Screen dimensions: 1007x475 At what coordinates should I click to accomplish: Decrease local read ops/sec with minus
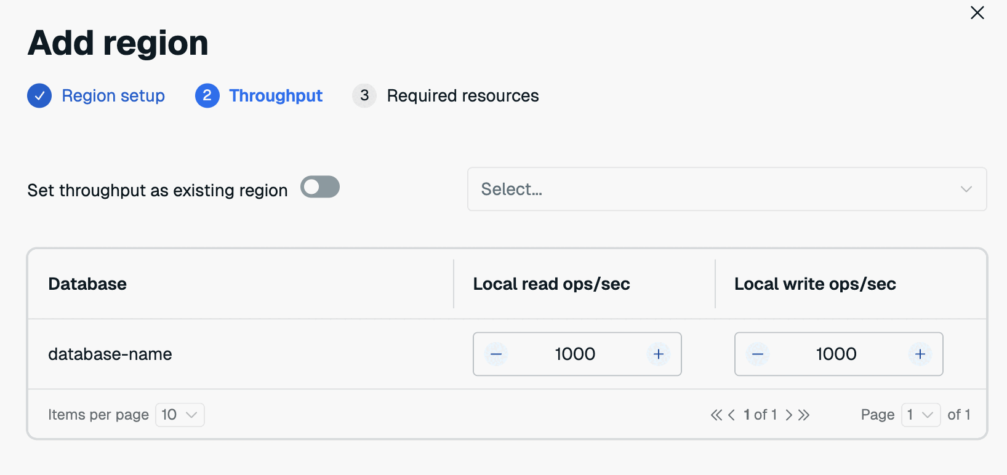tap(496, 354)
